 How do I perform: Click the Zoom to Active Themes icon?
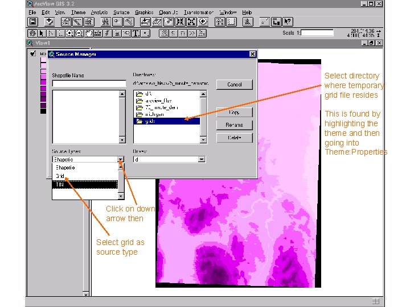click(x=157, y=22)
